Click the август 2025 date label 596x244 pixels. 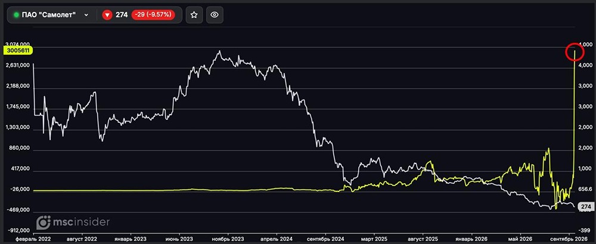pos(423,240)
